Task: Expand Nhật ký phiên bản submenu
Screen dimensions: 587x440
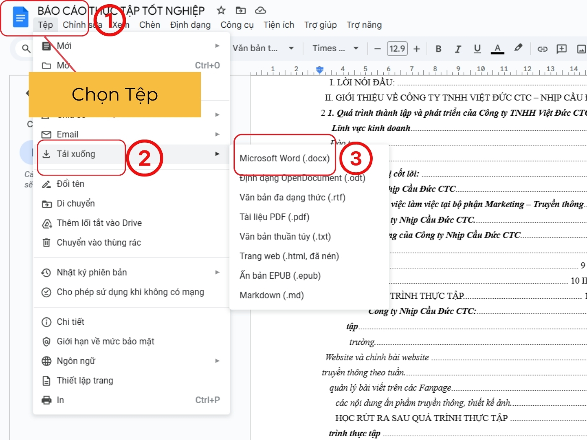Action: (131, 272)
